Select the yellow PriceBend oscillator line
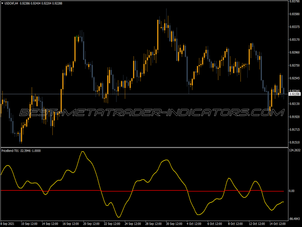 click(142, 184)
